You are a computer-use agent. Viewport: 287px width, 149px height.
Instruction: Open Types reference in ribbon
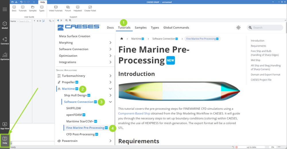(x=42, y=9)
